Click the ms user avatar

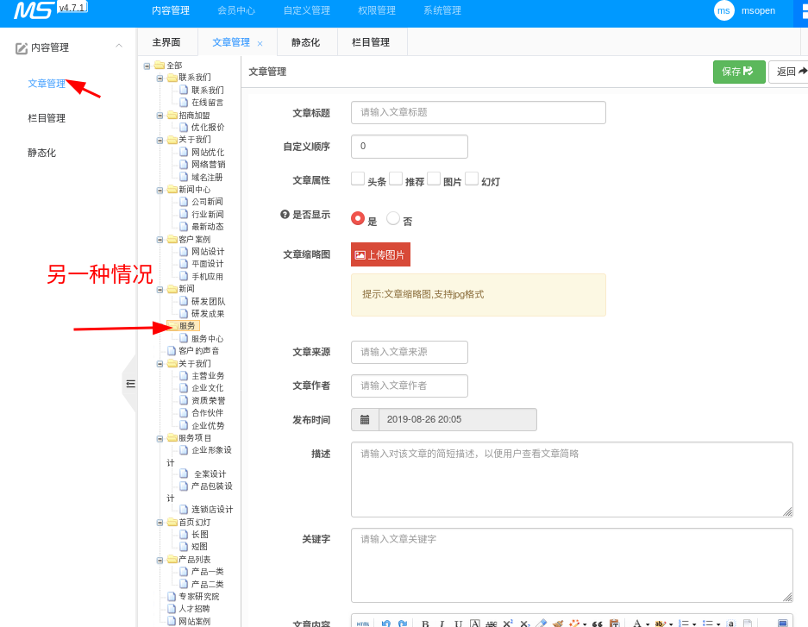723,11
